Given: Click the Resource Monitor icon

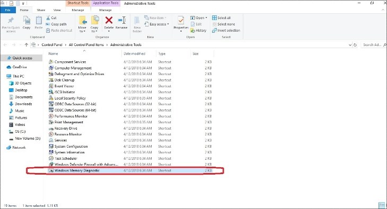Looking at the screenshot, I should 51,134.
